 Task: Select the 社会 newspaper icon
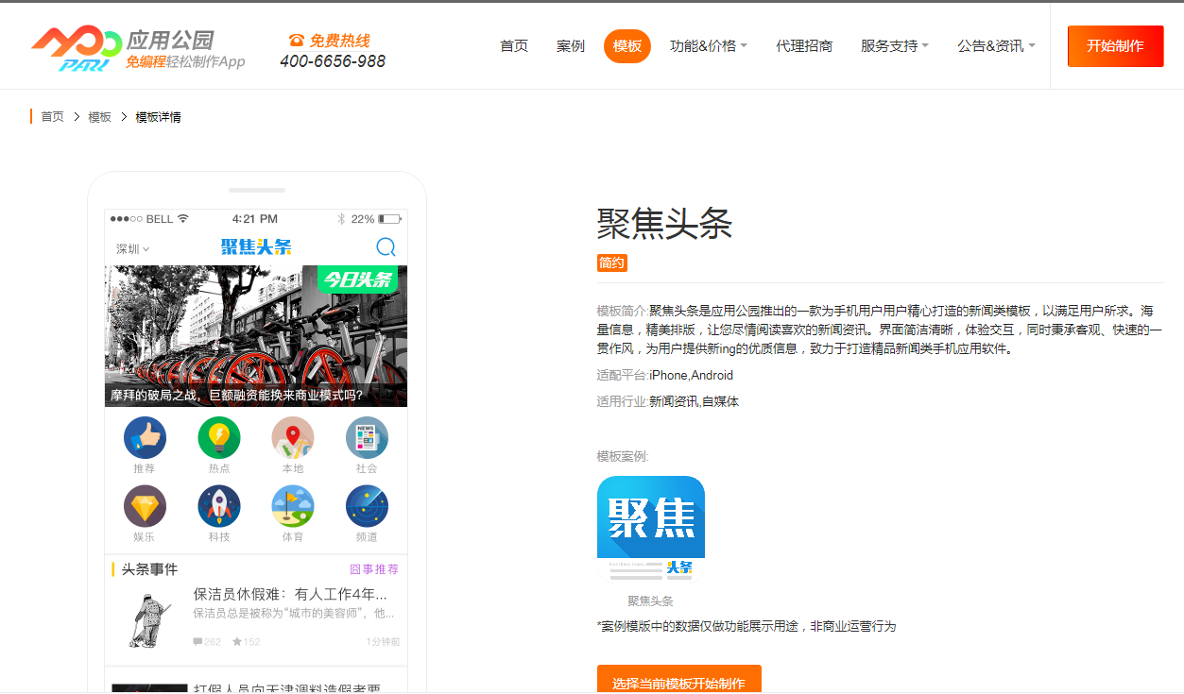tap(366, 438)
